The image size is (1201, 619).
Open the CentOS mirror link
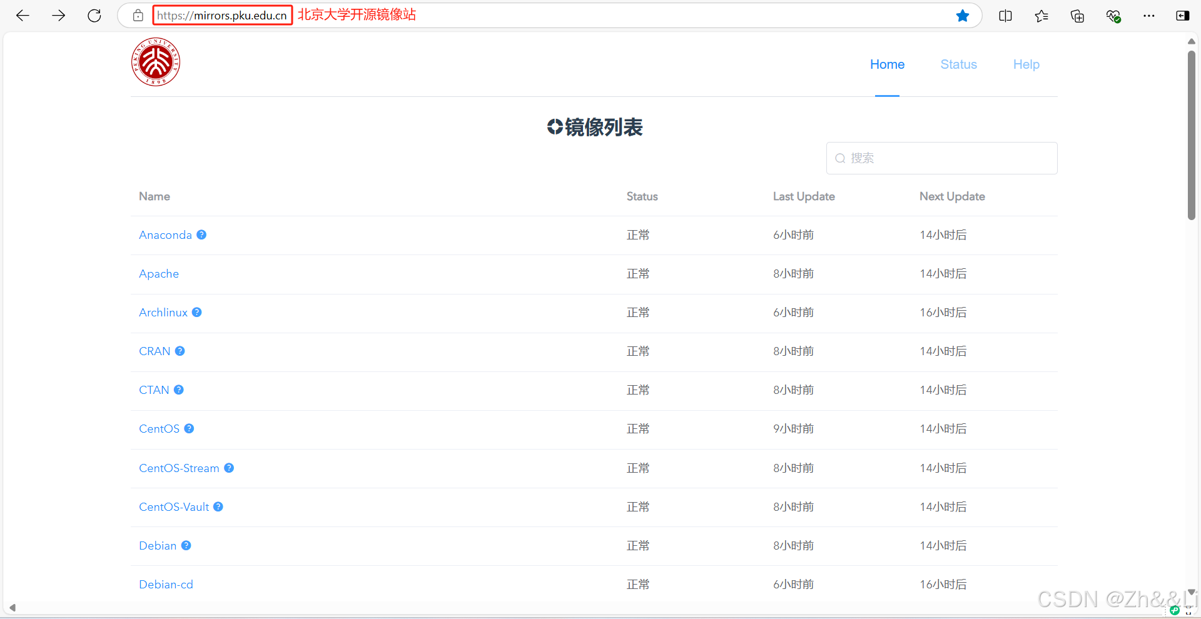click(x=159, y=429)
